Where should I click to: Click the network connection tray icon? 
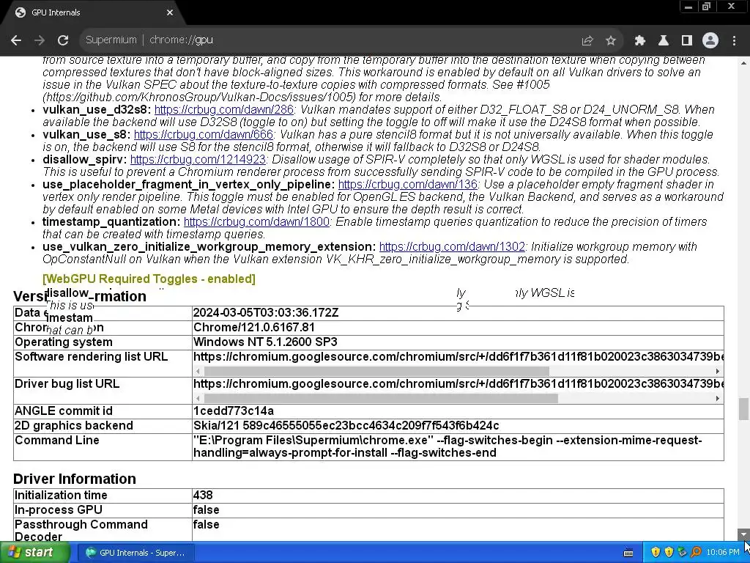682,553
